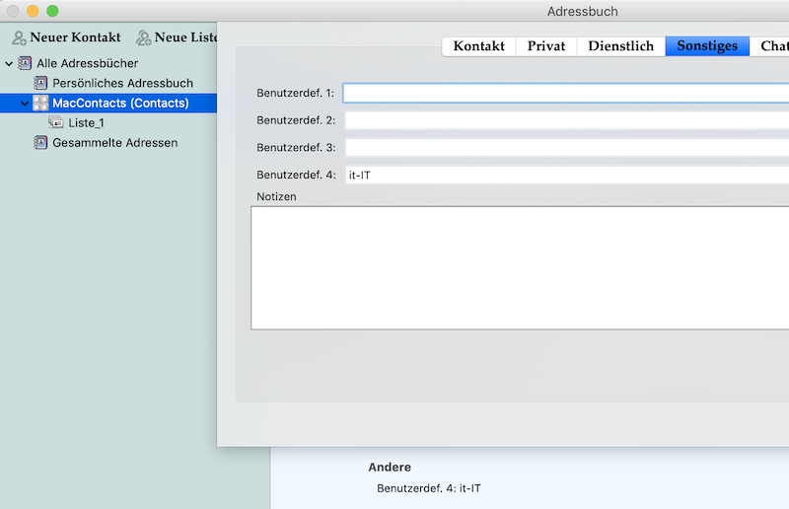The height and width of the screenshot is (509, 789).
Task: Click the Notizen label
Action: [x=276, y=197]
